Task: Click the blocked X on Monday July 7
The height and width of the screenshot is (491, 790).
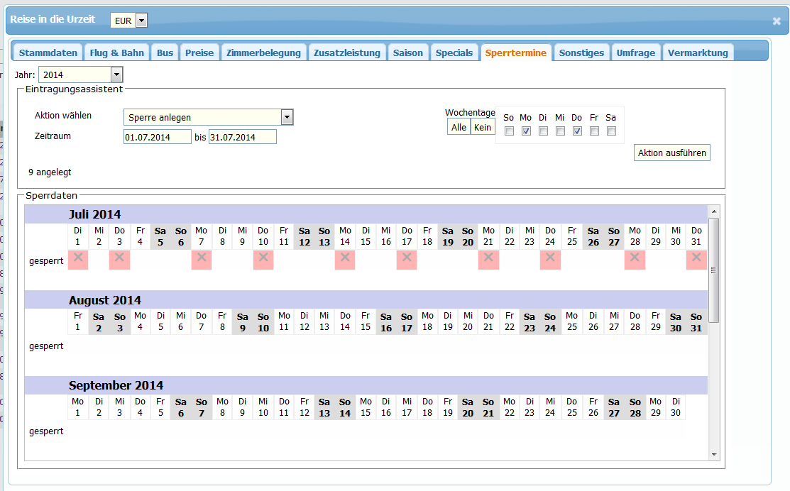Action: click(x=202, y=260)
